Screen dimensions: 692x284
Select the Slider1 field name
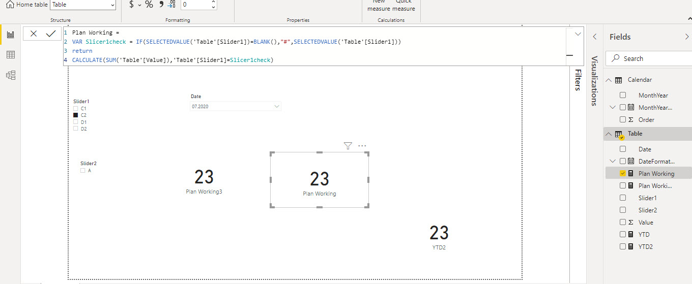coord(647,198)
